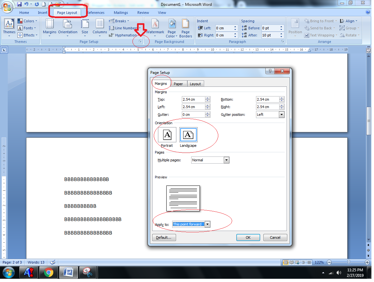Open Paragraph dialog launcher
Image resolution: width=374 pixels, height=282 pixels.
coord(283,42)
